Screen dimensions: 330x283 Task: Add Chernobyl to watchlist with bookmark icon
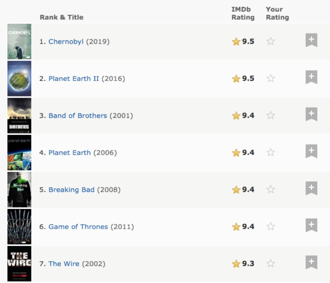[x=311, y=40]
